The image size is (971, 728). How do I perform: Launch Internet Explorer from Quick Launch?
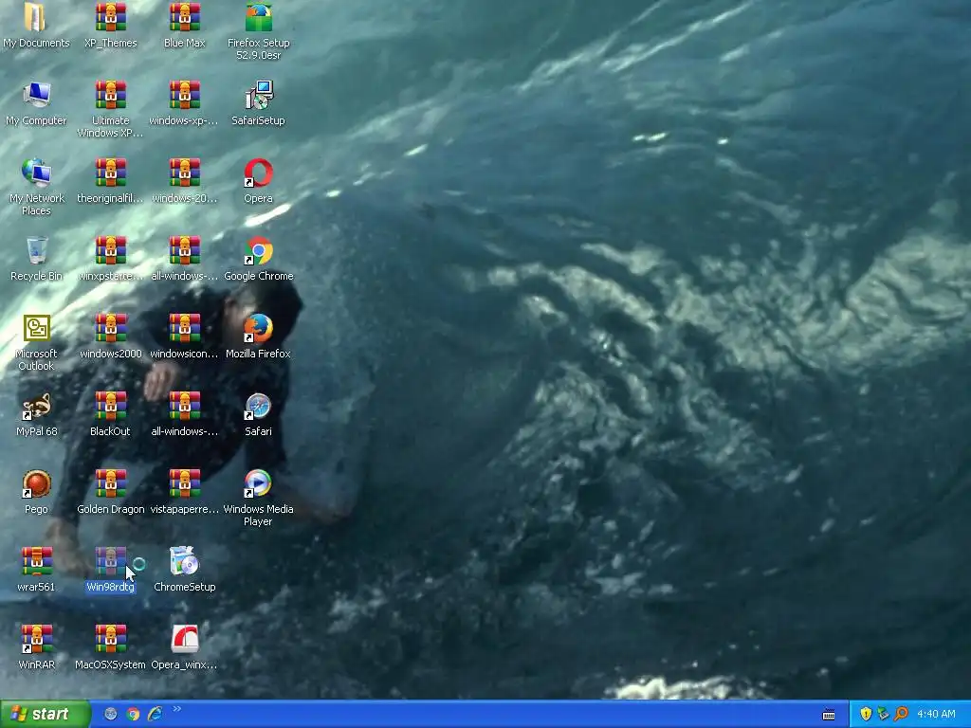coord(155,714)
